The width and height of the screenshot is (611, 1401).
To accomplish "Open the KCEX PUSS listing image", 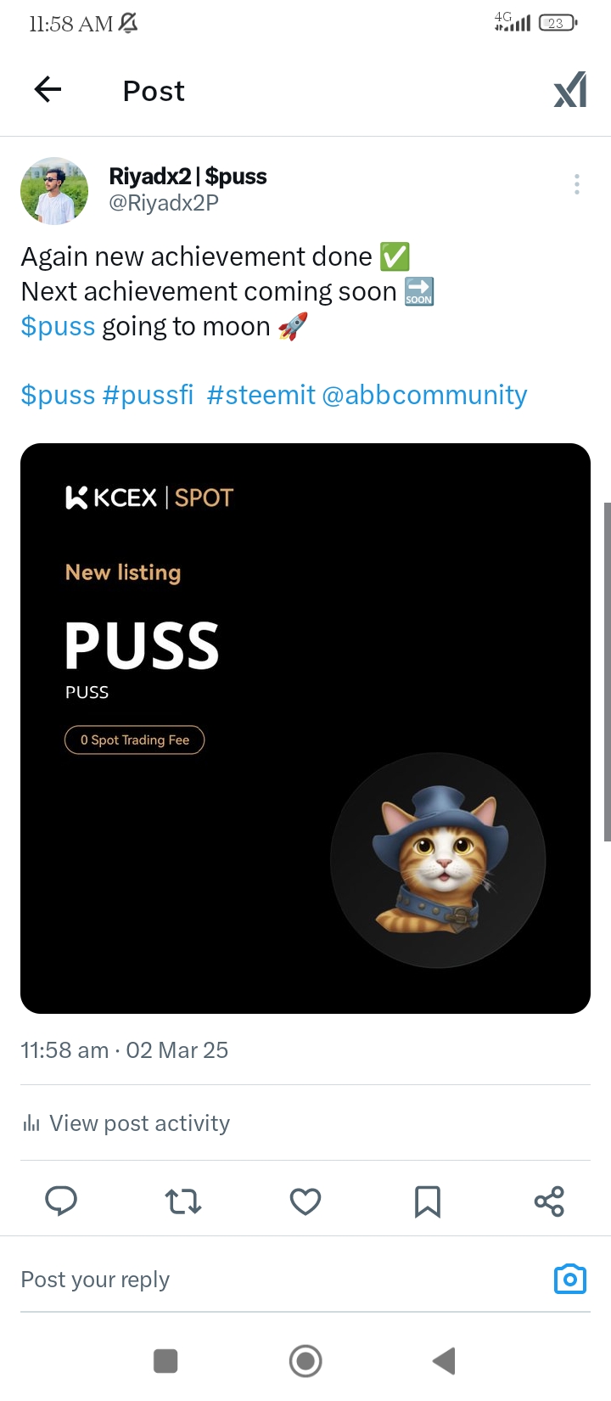I will pyautogui.click(x=305, y=729).
